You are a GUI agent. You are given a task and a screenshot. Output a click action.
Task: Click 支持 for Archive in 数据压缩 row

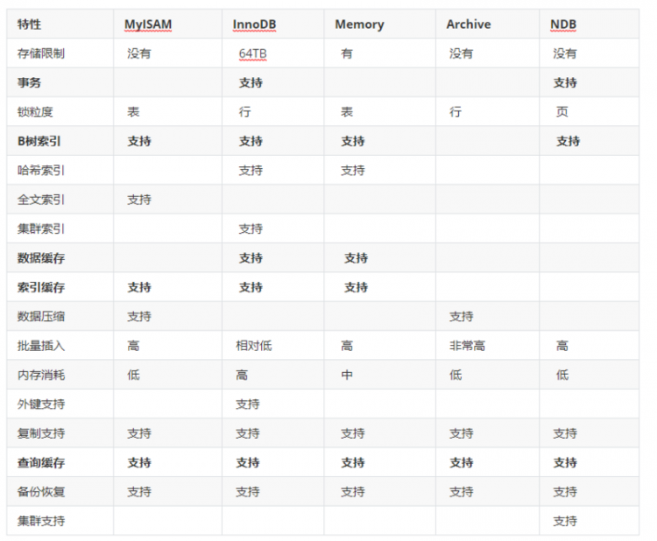462,317
